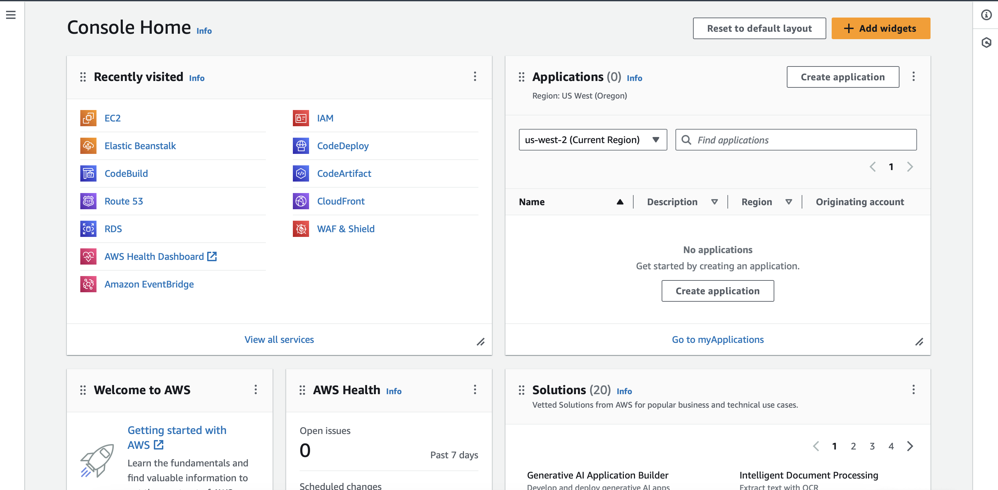Open Recently visited widget options menu
This screenshot has height=490, width=998.
point(475,76)
